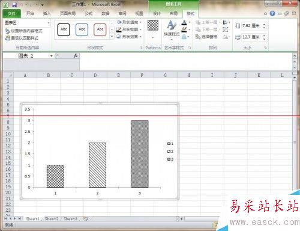Image resolution: width=300 pixels, height=231 pixels.
Task: Click 重设以匹配样式 button
Action: [22, 38]
